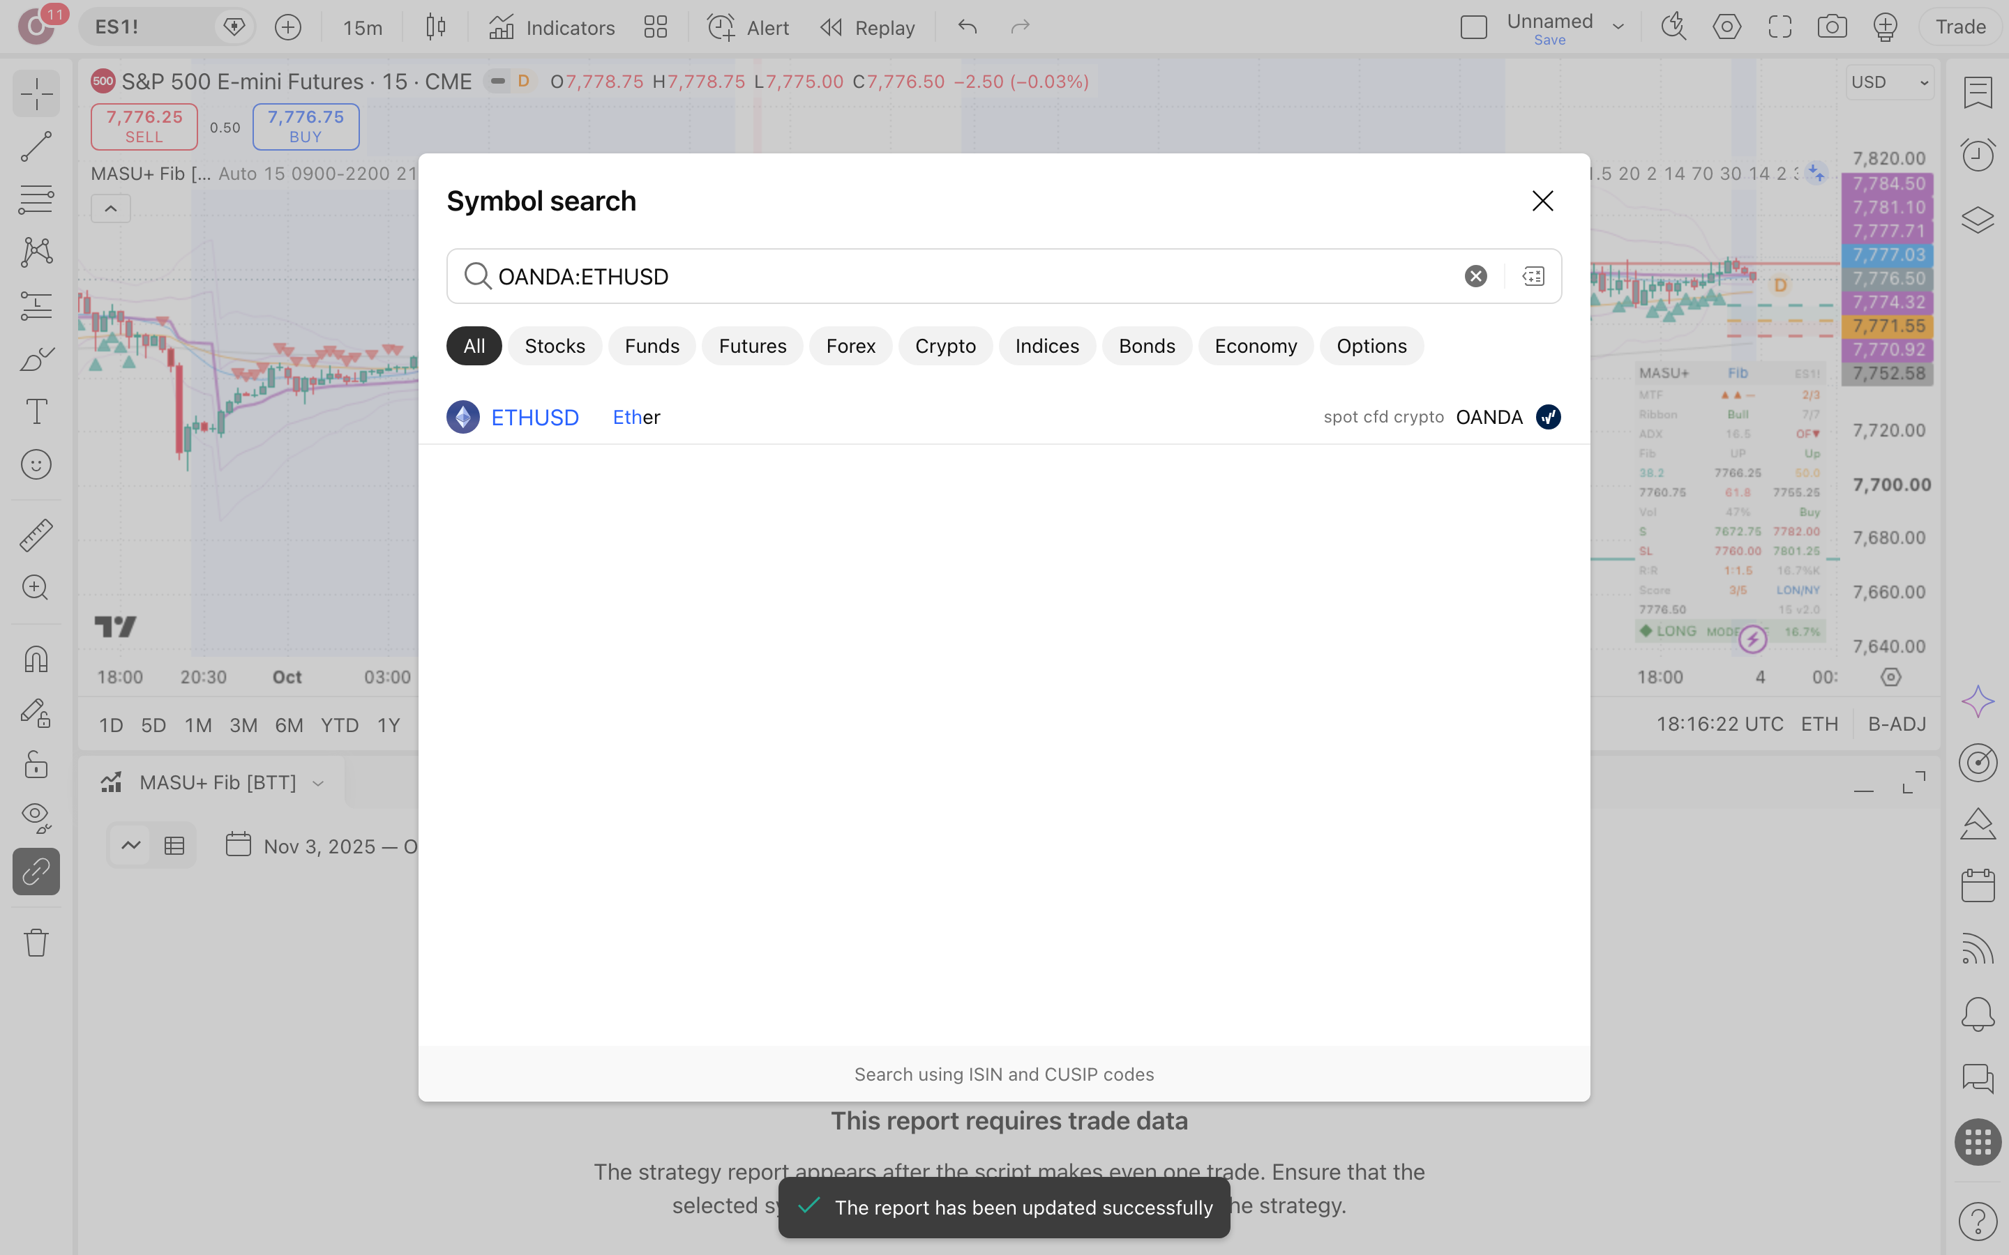Toggle magnet mode

click(36, 659)
